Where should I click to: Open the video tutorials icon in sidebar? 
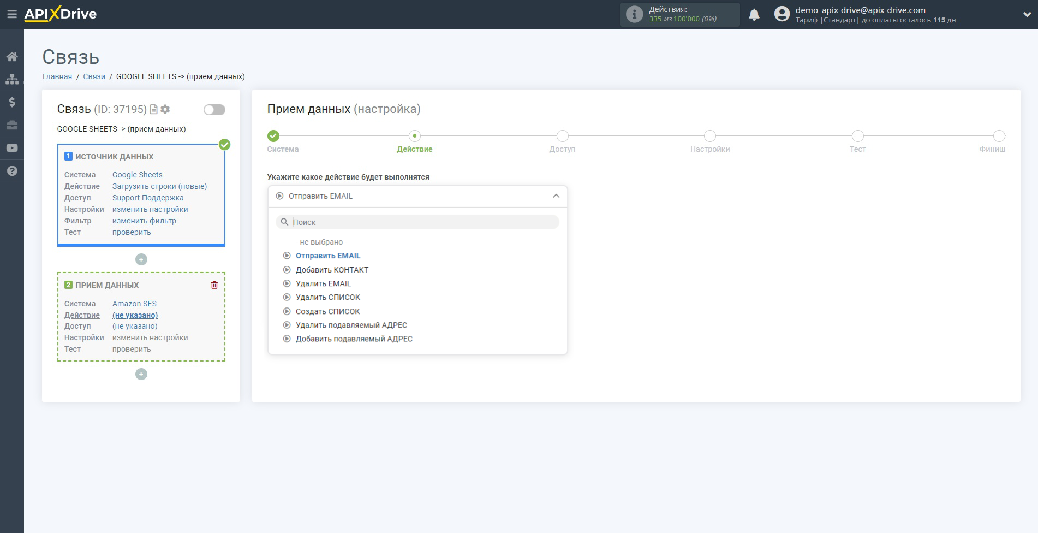click(12, 148)
